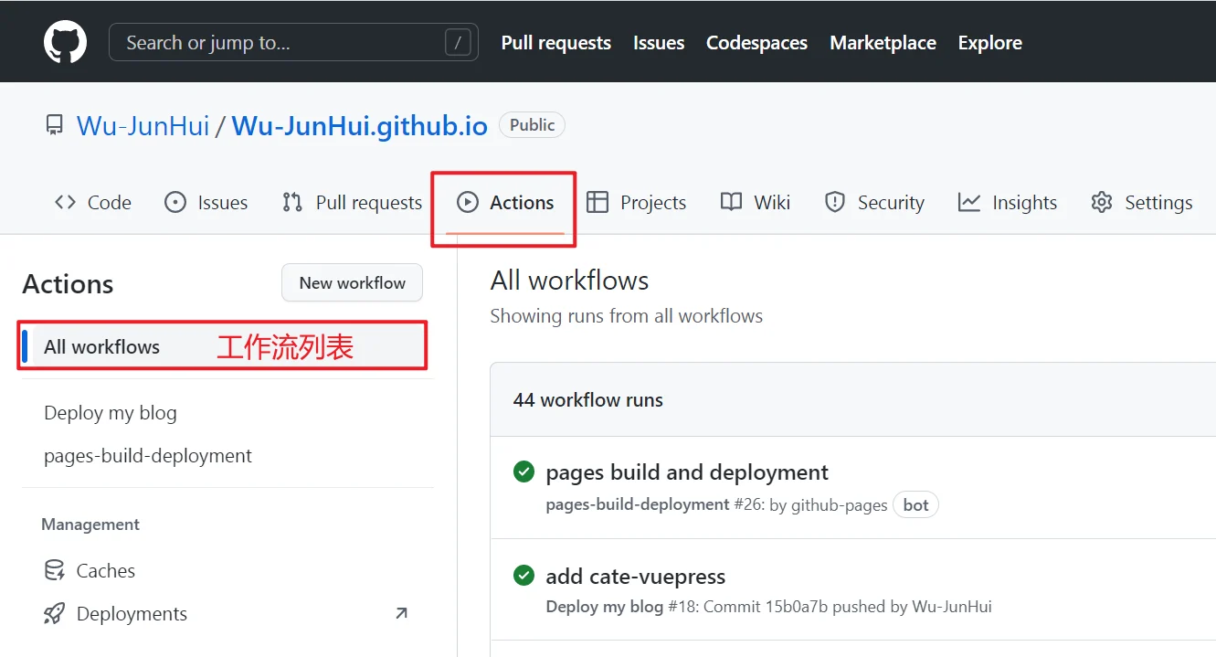Open Explore in top navigation

(989, 42)
